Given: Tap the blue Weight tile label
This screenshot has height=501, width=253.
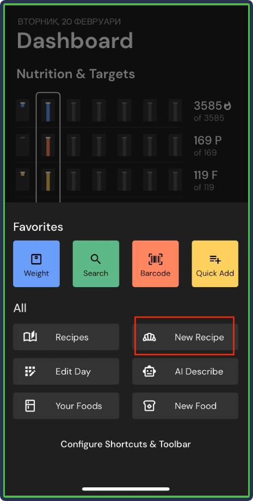Looking at the screenshot, I should click(36, 273).
